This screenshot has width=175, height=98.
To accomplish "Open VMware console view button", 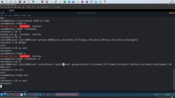I will pyautogui.click(x=54, y=7).
